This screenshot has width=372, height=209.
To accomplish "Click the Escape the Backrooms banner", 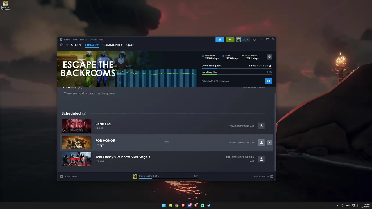I will [x=127, y=69].
